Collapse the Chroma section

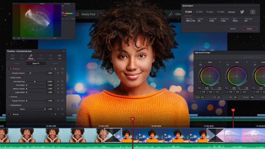(9, 97)
